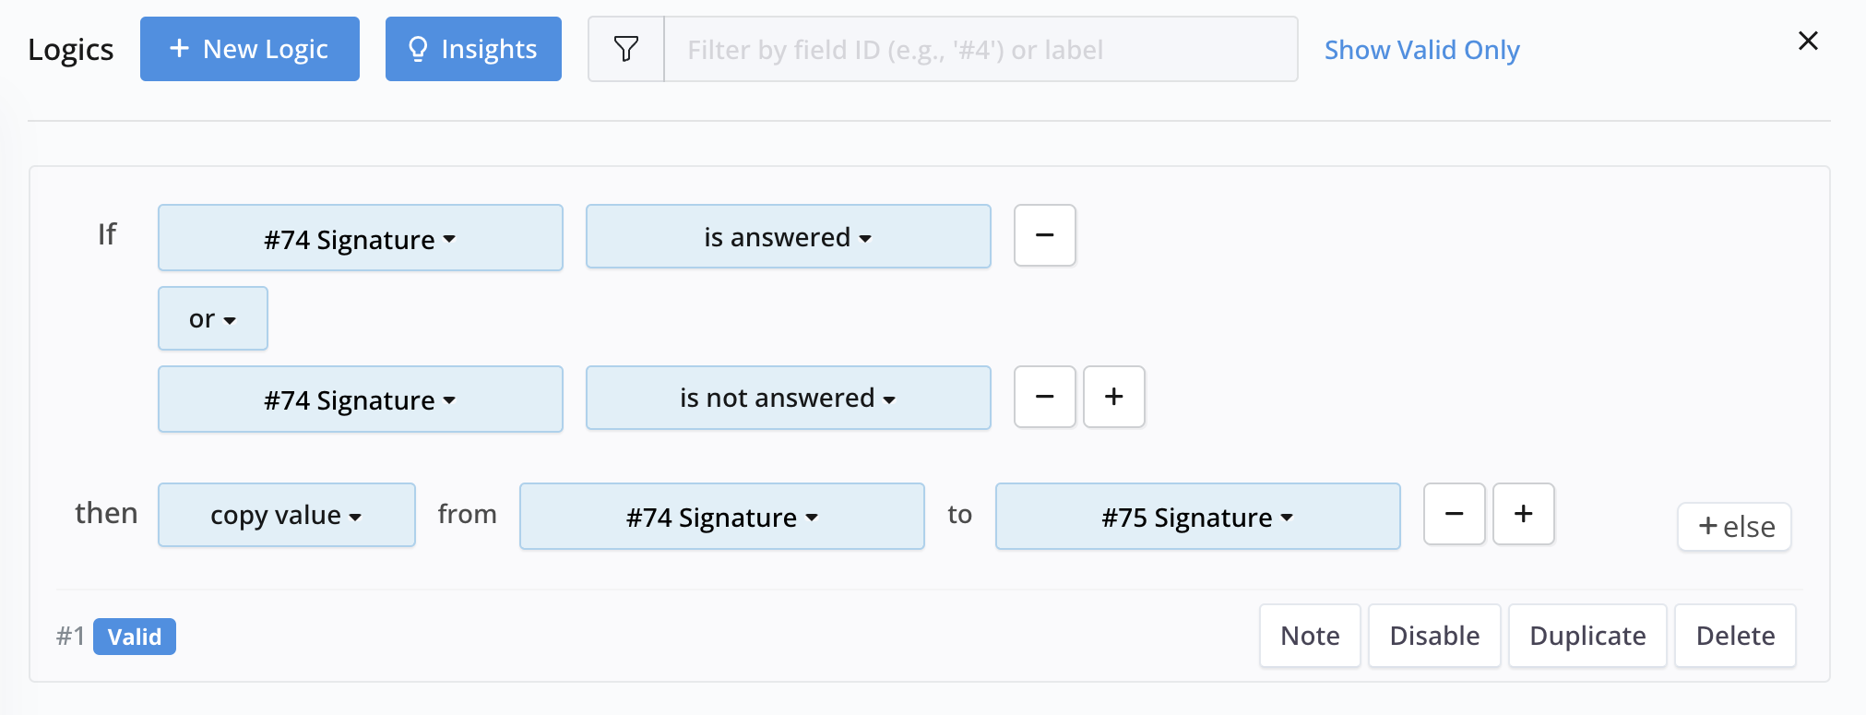Close the Logics panel with X
The image size is (1866, 715).
[1808, 41]
